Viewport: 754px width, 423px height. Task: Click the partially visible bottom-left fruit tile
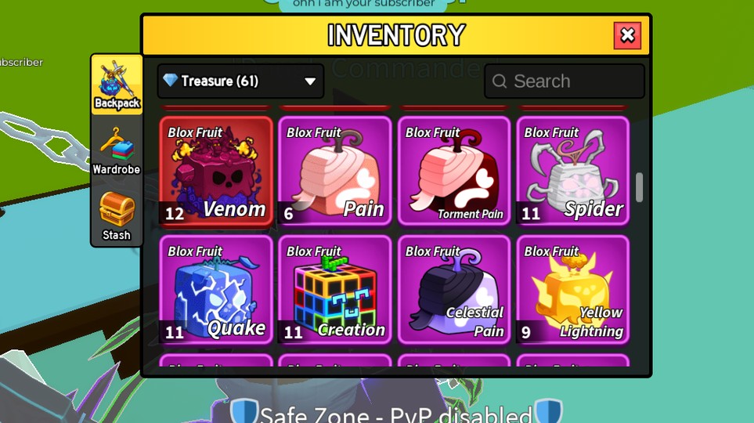[x=216, y=360]
